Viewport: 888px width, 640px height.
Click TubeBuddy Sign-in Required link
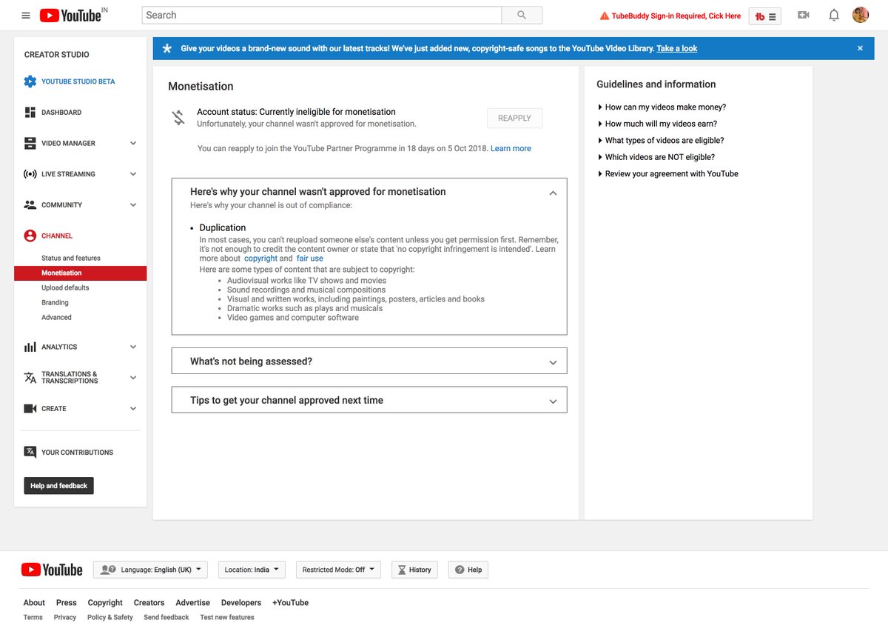[x=676, y=16]
